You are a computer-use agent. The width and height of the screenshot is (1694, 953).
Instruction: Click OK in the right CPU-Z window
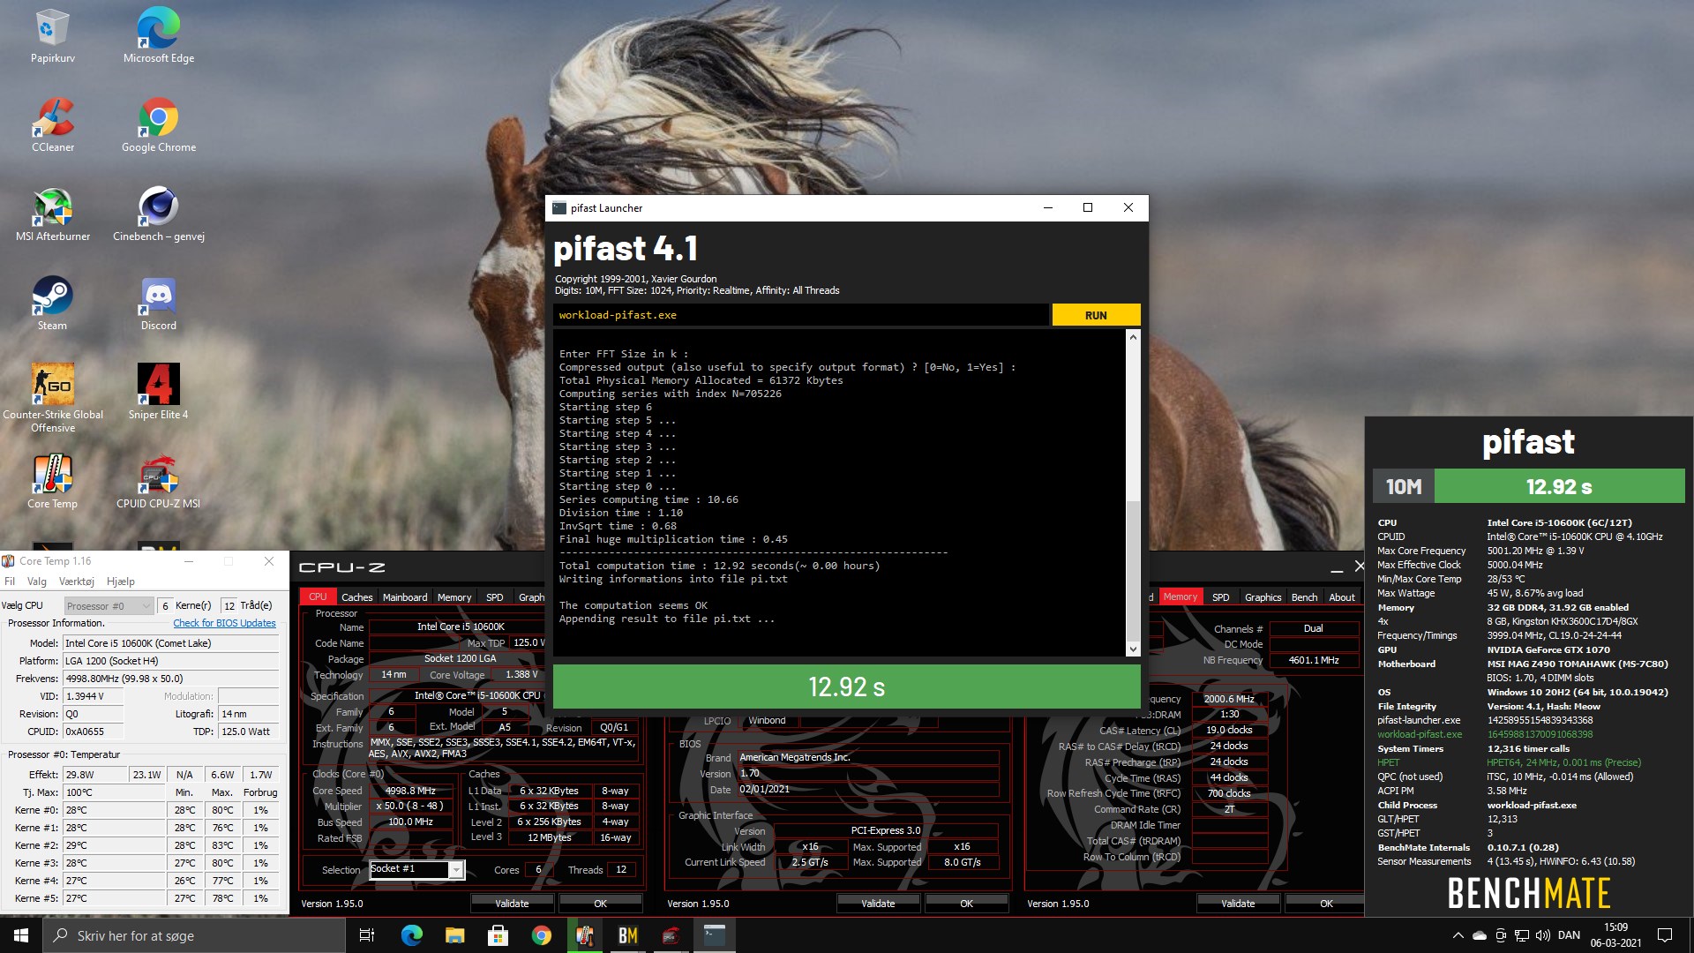tap(1326, 904)
